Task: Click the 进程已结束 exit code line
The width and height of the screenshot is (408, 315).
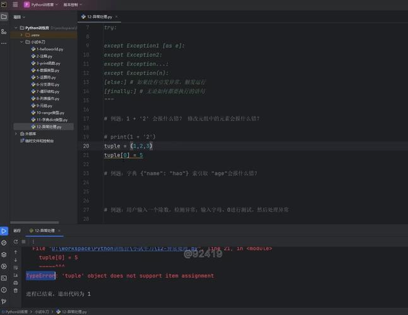Action: [x=58, y=294]
